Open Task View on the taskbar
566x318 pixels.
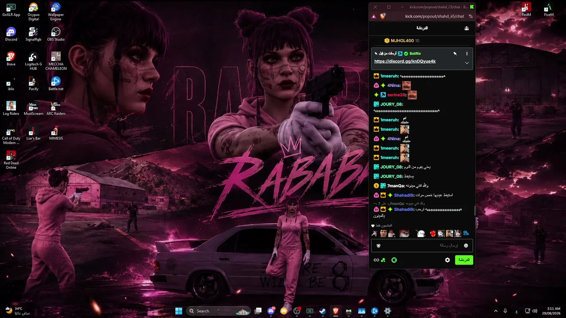pos(258,311)
